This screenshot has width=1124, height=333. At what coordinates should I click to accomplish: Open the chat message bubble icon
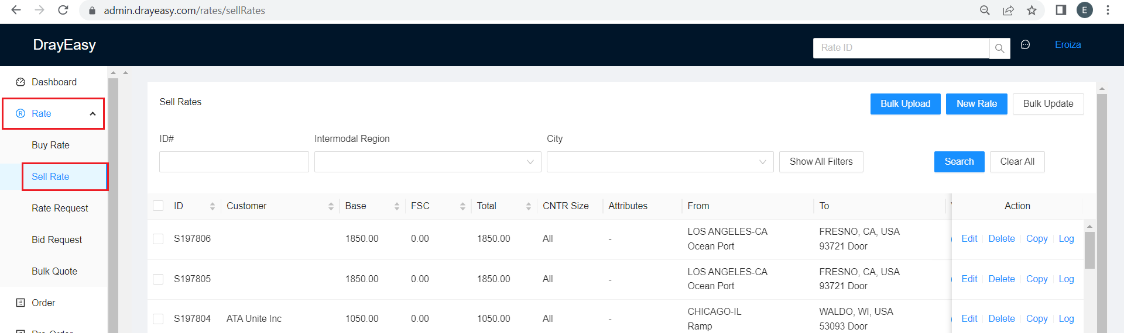[x=1025, y=45]
